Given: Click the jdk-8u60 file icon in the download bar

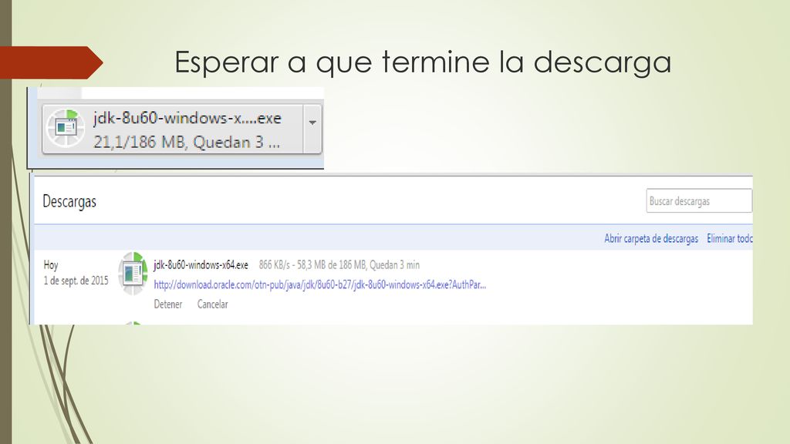Looking at the screenshot, I should tap(66, 128).
